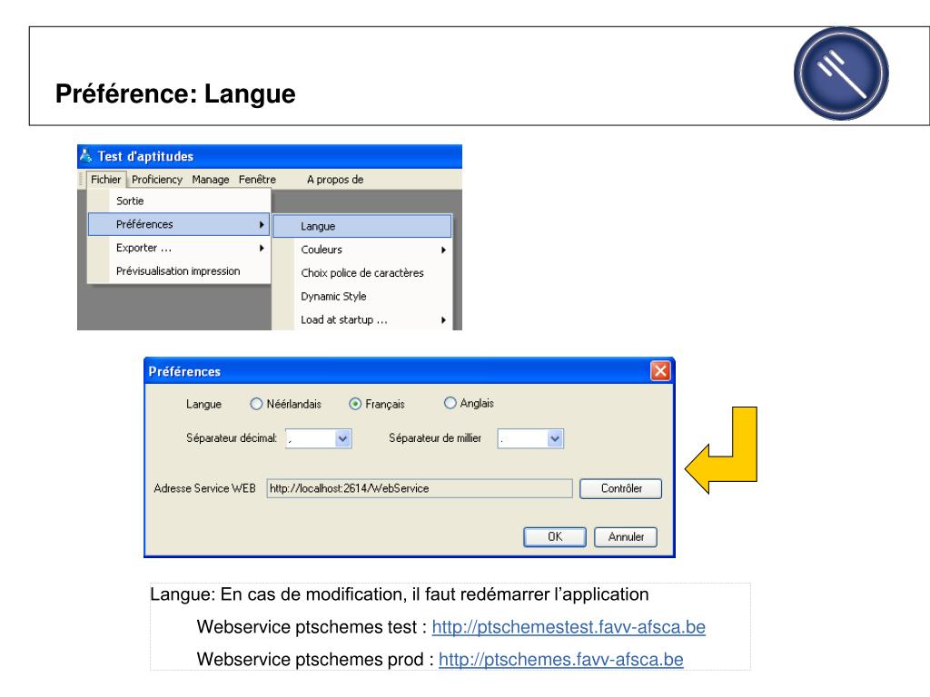Open the Manage menu
This screenshot has height=697, width=930.
point(211,180)
